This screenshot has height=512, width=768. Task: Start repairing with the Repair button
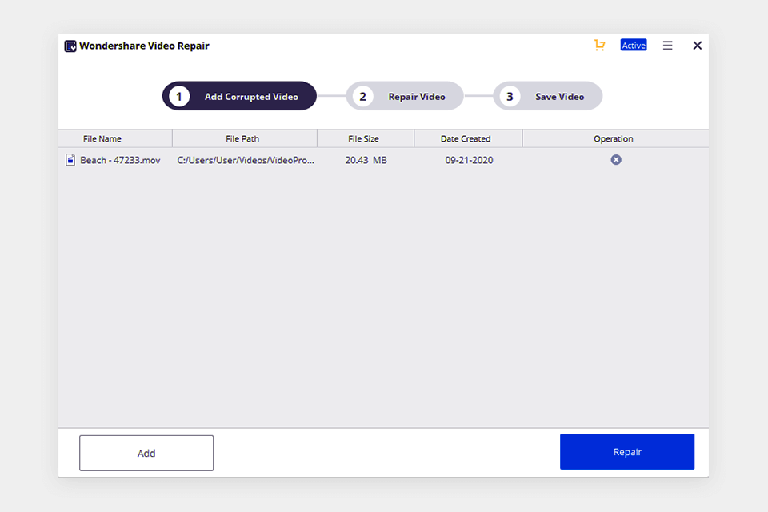(627, 451)
